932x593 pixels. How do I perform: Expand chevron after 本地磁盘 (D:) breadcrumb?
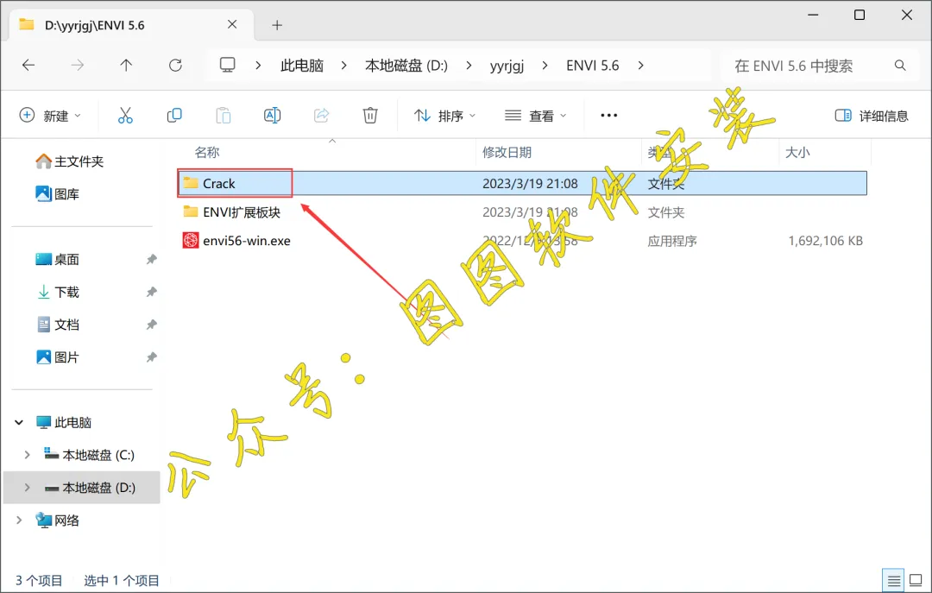(x=469, y=66)
